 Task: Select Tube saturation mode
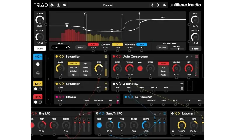[73, 75]
